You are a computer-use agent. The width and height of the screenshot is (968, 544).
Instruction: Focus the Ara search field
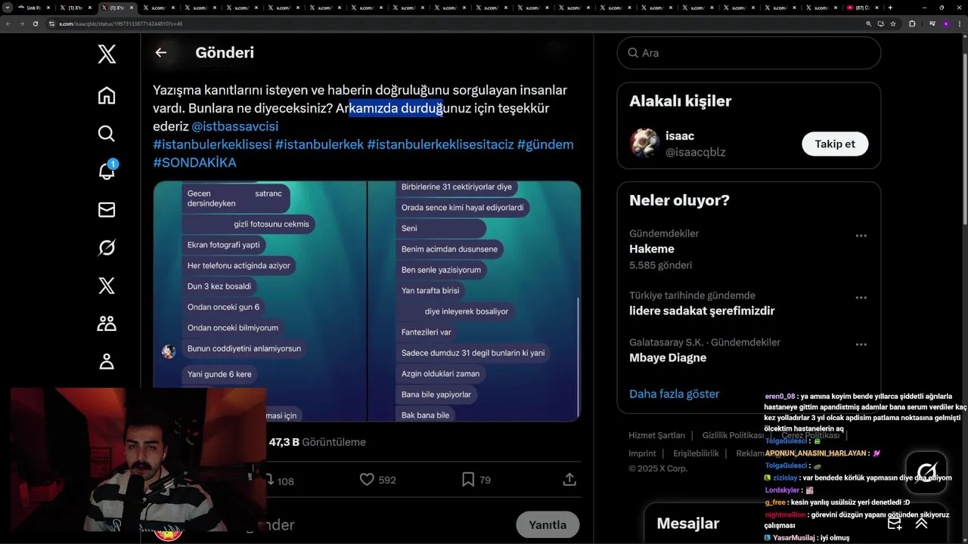pos(749,53)
